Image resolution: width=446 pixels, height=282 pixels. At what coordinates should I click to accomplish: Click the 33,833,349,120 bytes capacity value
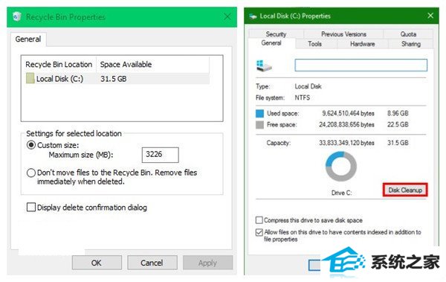point(346,143)
